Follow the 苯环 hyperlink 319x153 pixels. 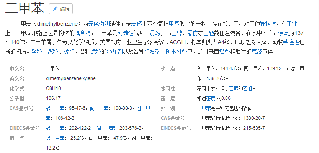tap(138, 24)
